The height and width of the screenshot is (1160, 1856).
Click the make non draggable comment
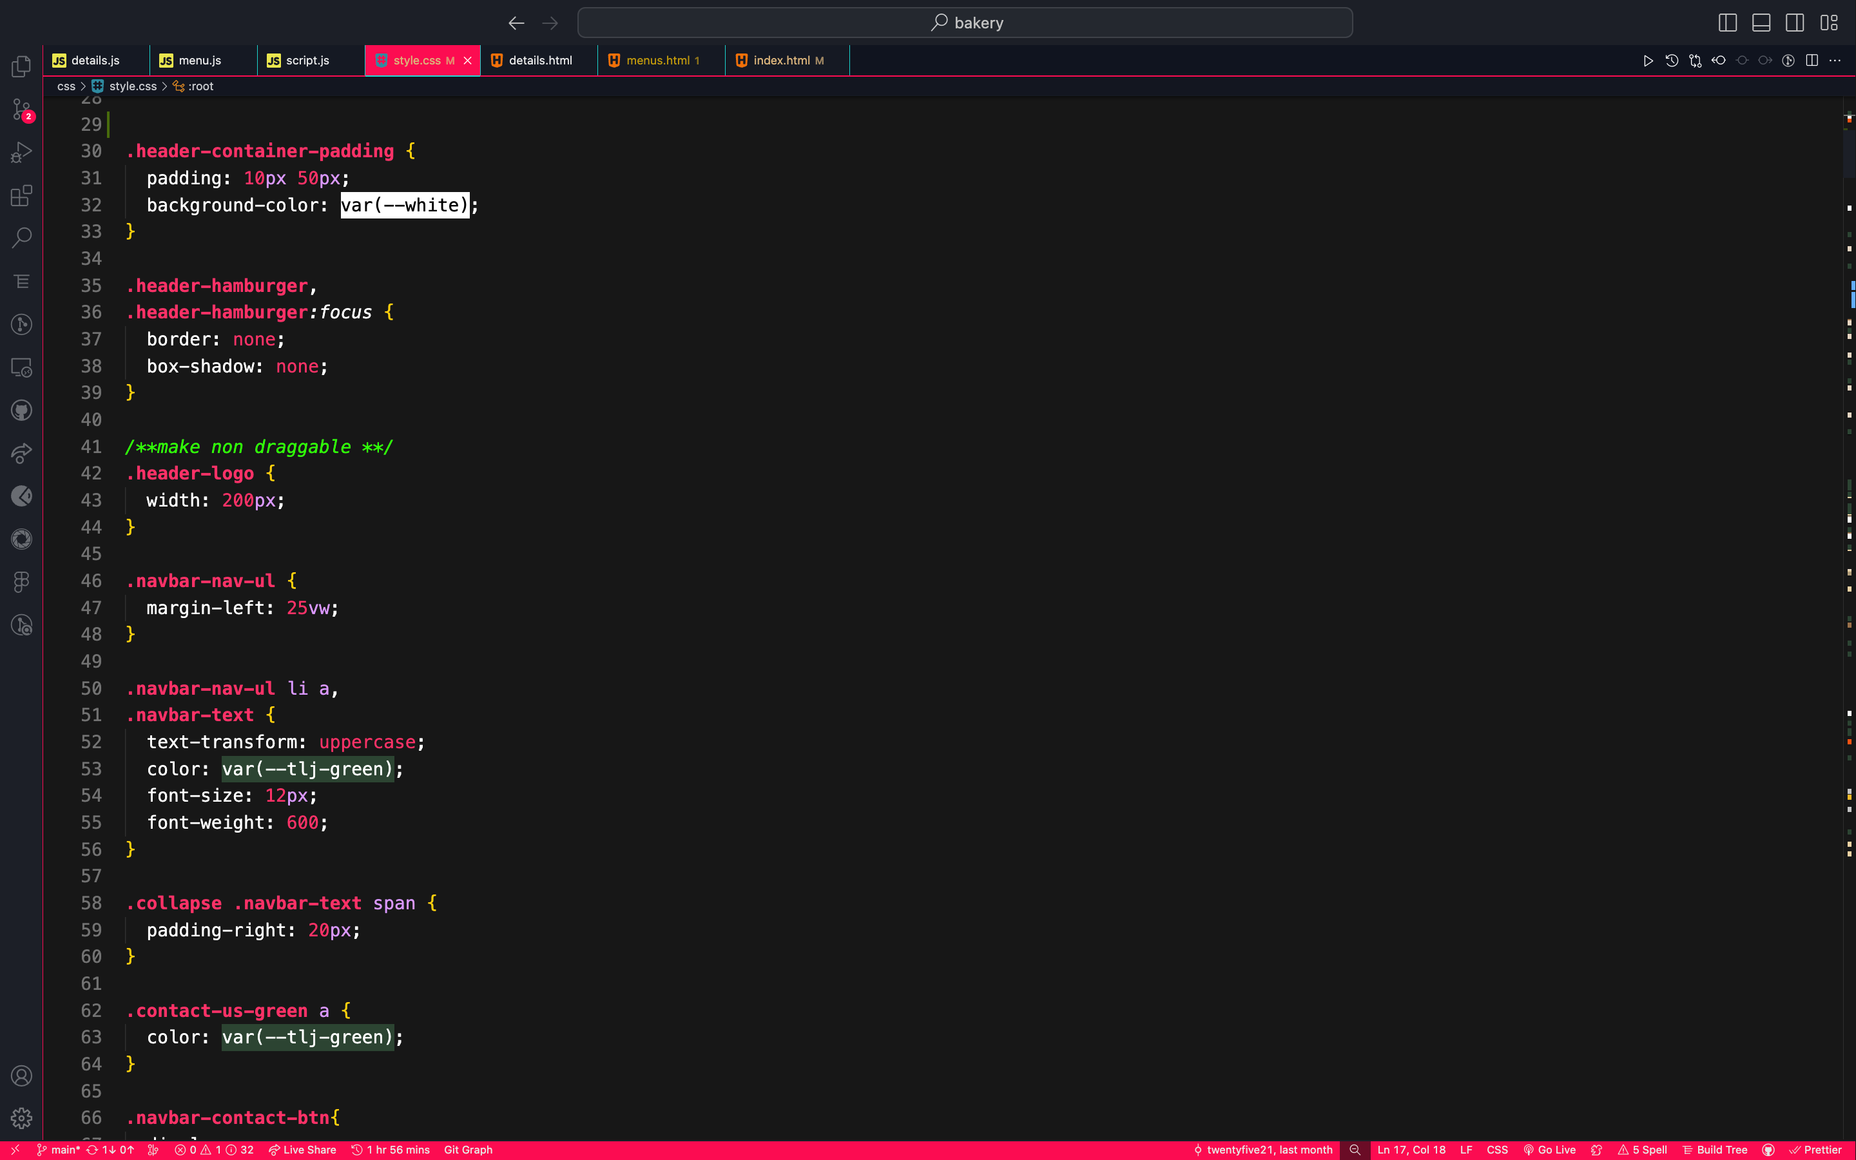pos(259,447)
